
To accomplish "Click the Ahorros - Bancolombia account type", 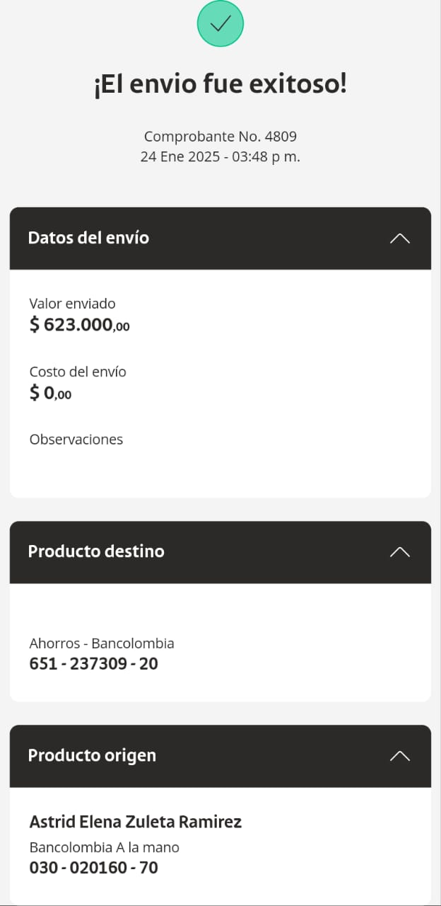I will click(x=102, y=643).
